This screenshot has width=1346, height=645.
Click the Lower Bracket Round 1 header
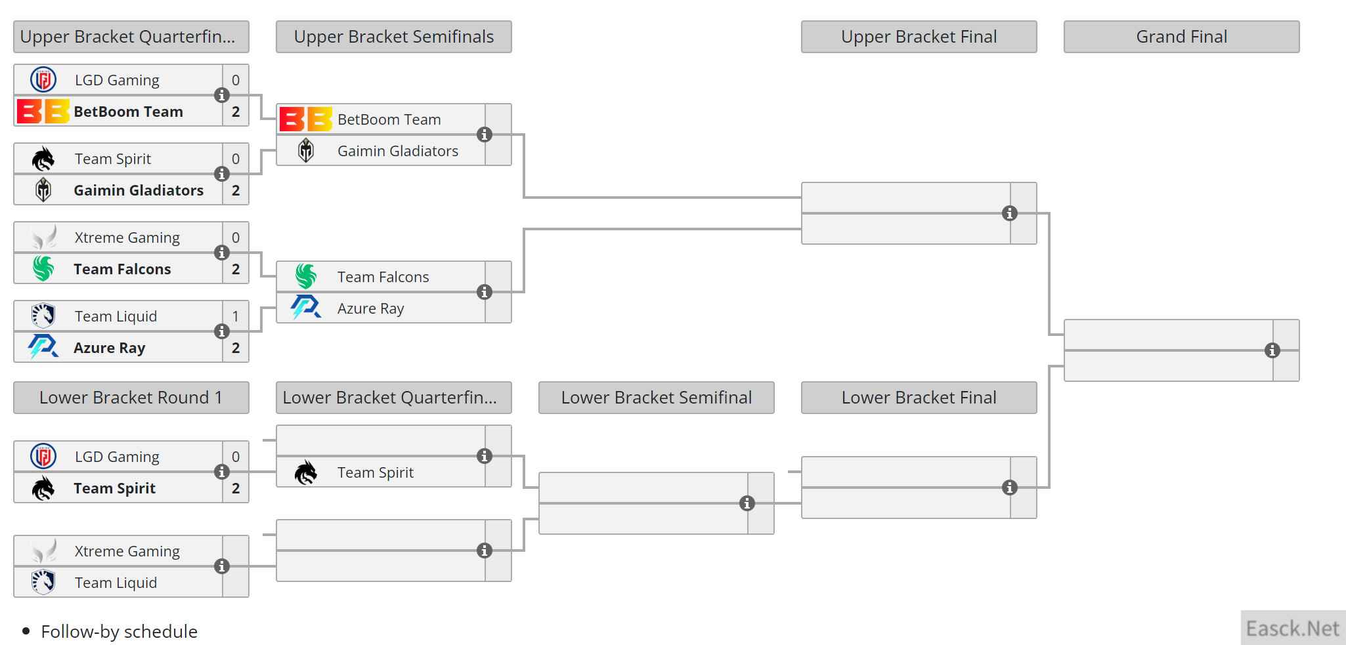(x=131, y=398)
